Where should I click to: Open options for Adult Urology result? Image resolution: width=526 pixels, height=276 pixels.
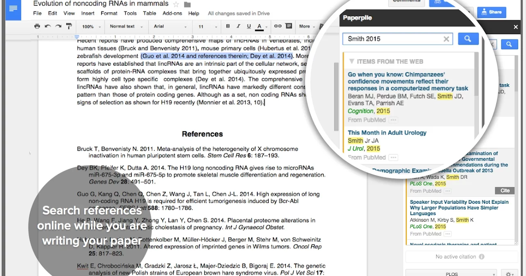pyautogui.click(x=393, y=157)
